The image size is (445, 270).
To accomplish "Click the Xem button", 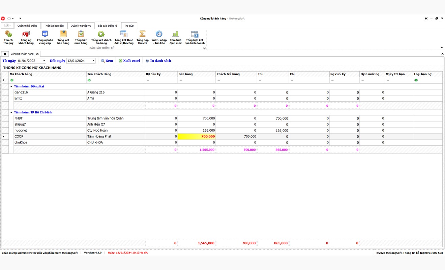I will 107,61.
